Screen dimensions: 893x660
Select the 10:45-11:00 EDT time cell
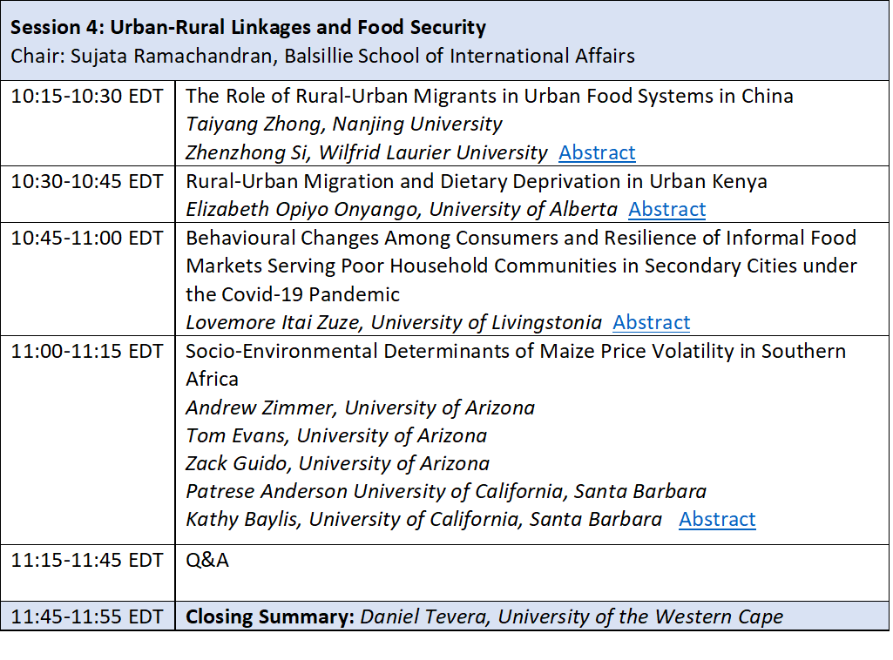click(x=87, y=238)
